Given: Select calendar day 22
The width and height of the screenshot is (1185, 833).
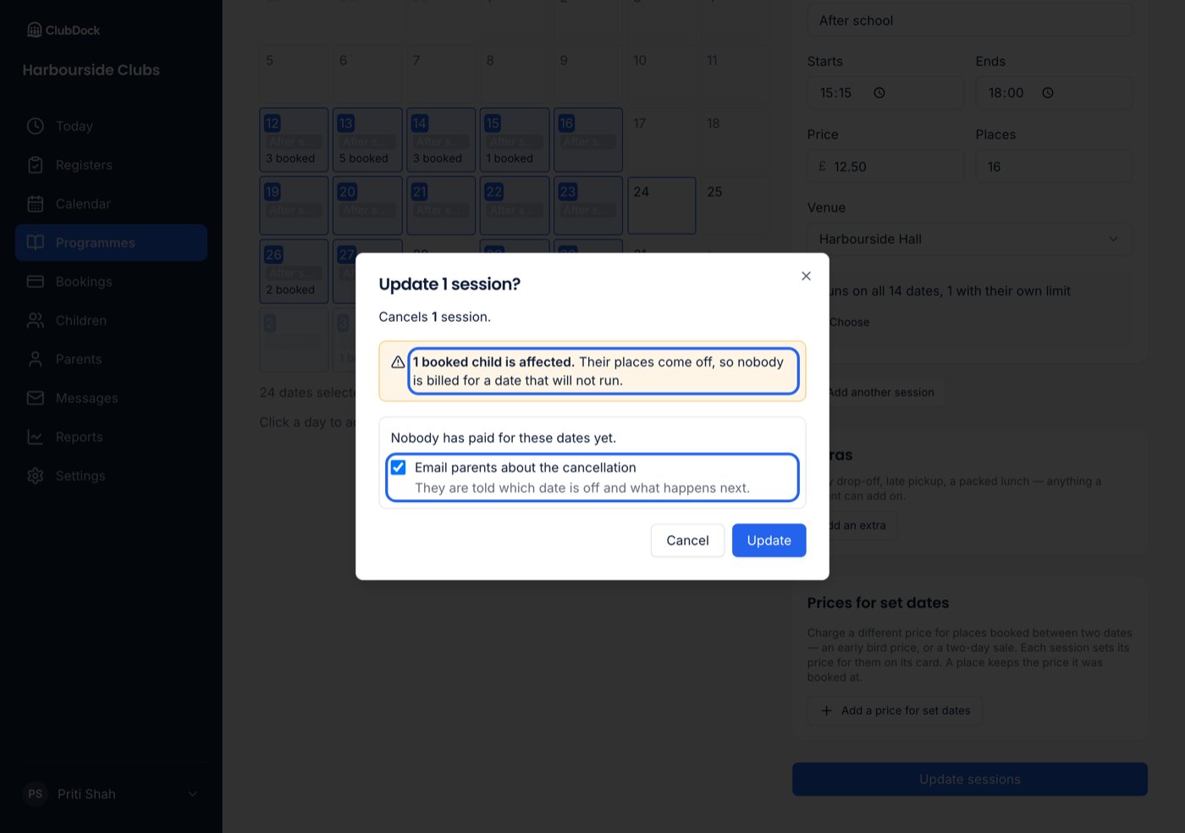Looking at the screenshot, I should [515, 206].
